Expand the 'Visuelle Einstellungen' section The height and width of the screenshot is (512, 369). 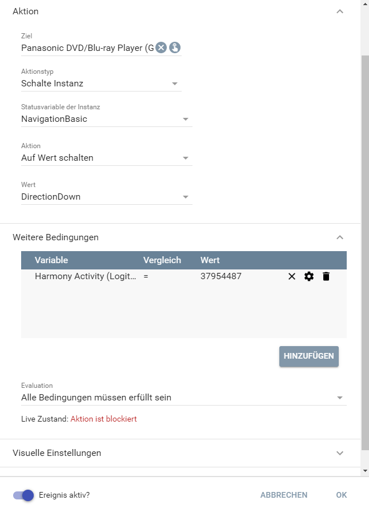340,453
